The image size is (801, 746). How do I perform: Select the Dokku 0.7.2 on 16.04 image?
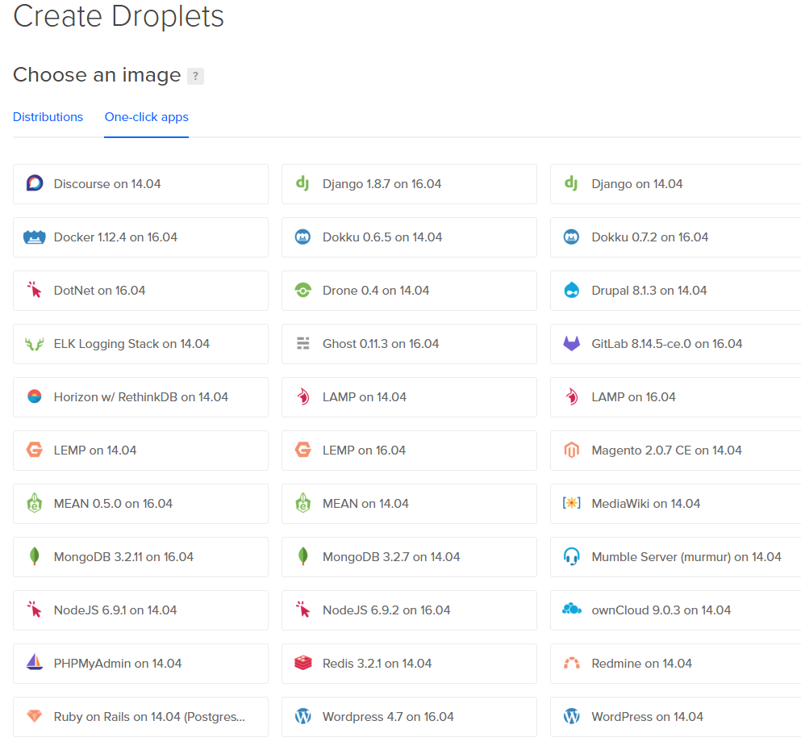675,237
